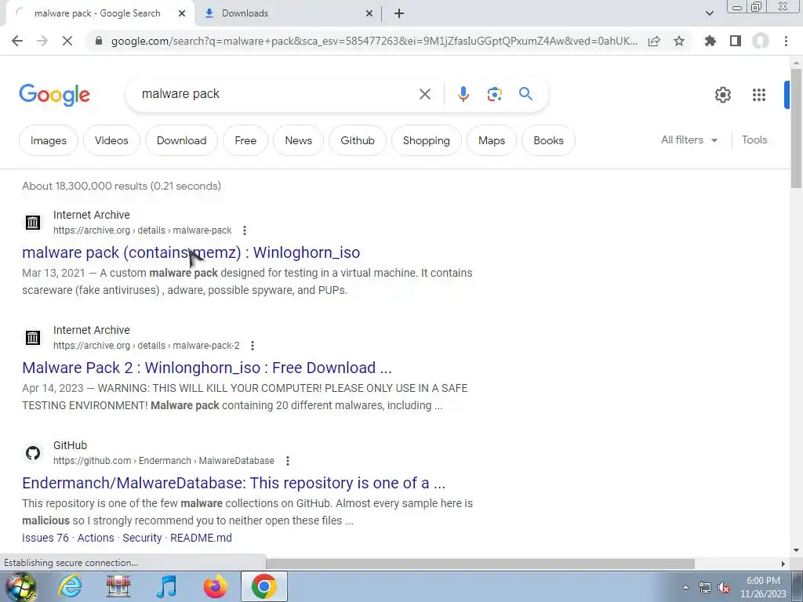Focus the Google search text field

(277, 94)
